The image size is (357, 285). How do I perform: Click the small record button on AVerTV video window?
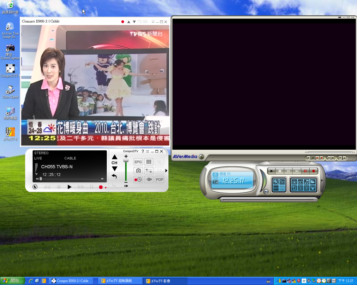click(x=322, y=158)
